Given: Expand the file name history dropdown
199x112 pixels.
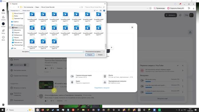Looking at the screenshot, I should (83, 52).
